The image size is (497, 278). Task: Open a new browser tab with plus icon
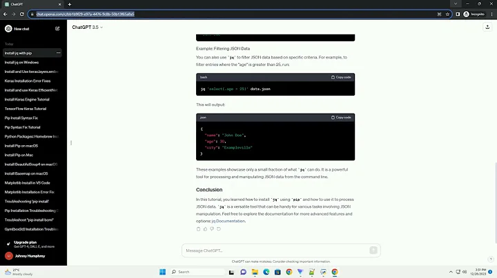click(70, 4)
